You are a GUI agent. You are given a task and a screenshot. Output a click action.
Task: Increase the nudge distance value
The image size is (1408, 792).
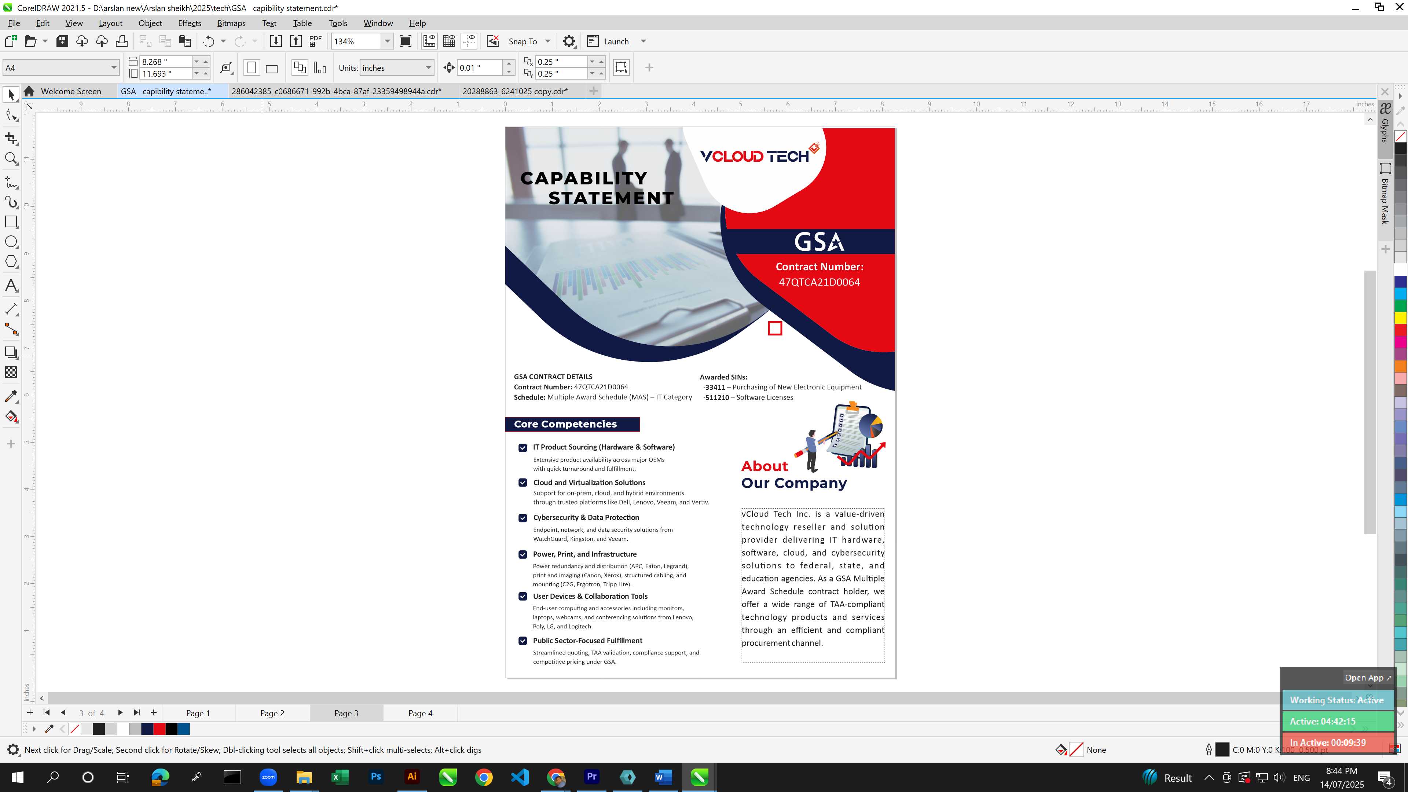509,63
